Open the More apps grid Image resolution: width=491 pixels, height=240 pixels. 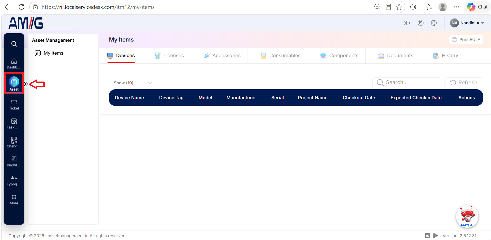point(14,200)
